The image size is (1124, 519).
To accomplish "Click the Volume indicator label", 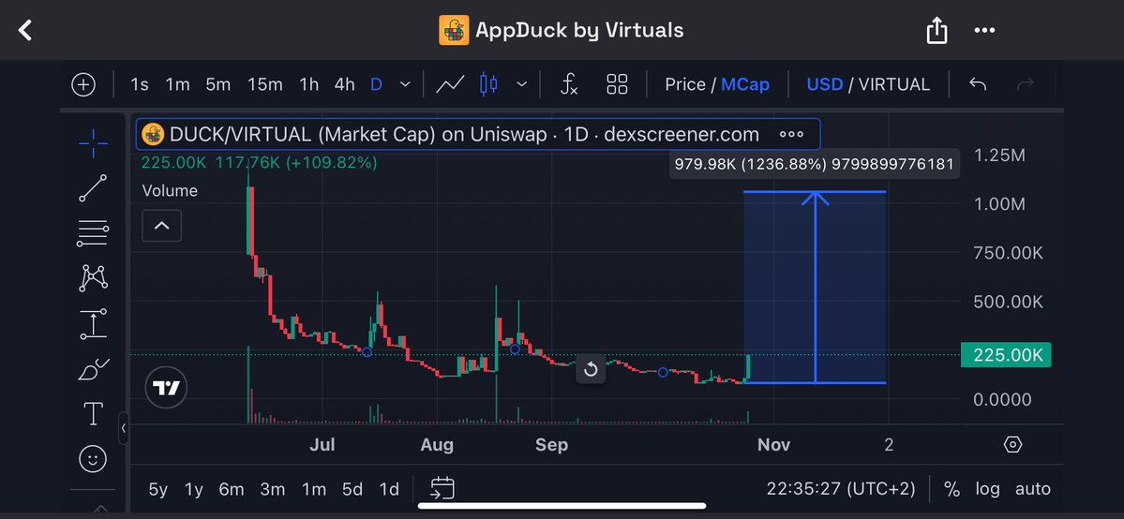I will [170, 191].
